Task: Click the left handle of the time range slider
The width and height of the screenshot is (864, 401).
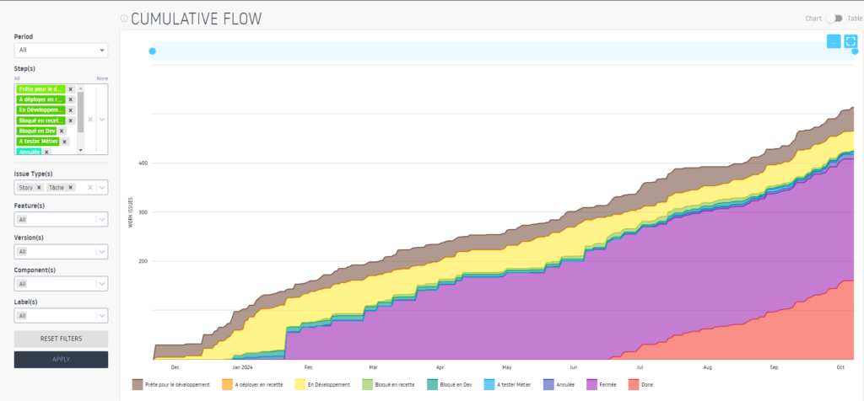Action: point(153,51)
